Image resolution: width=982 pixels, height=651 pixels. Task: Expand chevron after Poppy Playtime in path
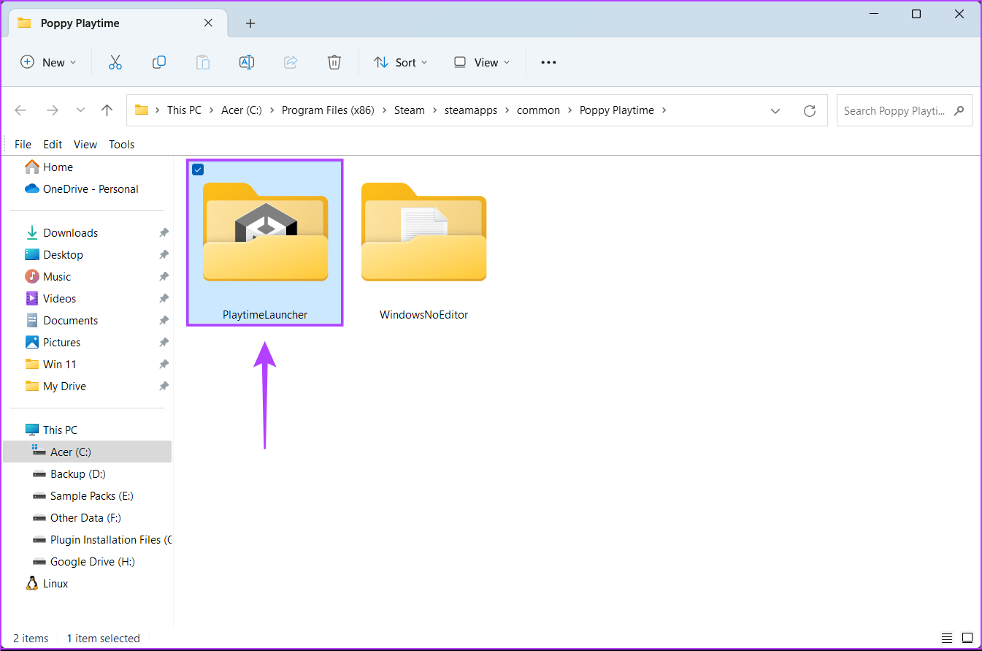[x=664, y=110]
